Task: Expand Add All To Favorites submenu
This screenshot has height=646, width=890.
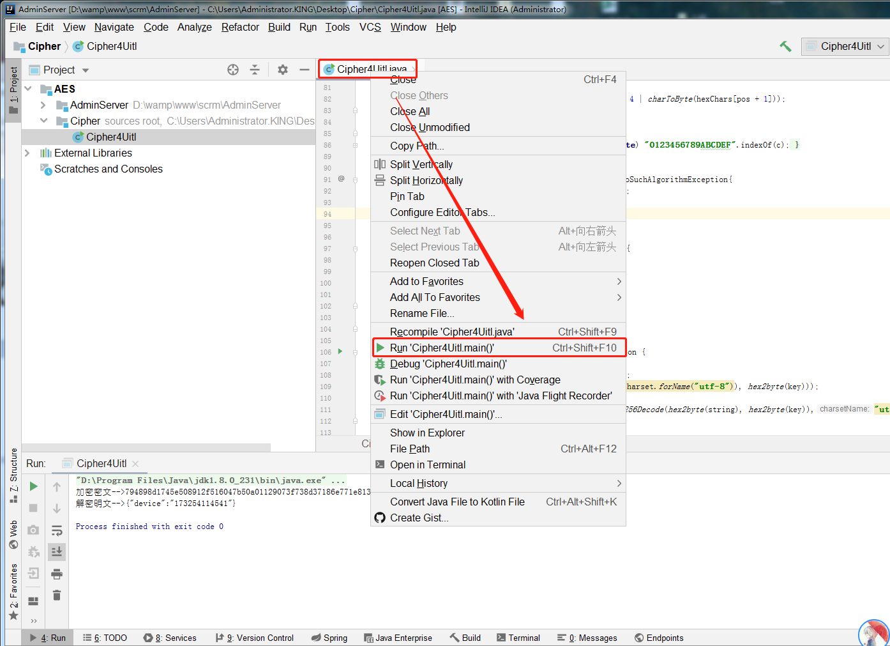Action: point(498,297)
